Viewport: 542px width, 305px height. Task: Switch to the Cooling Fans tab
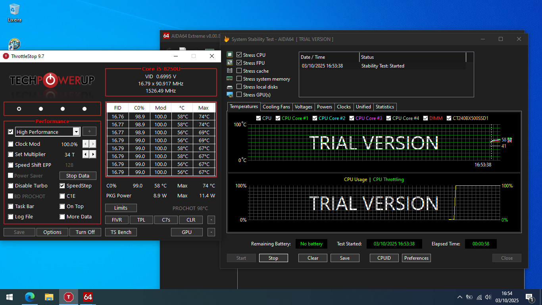pos(276,107)
